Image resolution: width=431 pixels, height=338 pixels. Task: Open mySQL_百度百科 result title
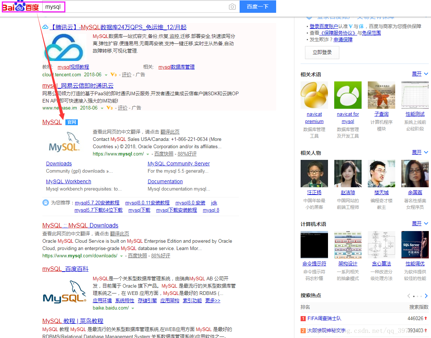click(65, 269)
